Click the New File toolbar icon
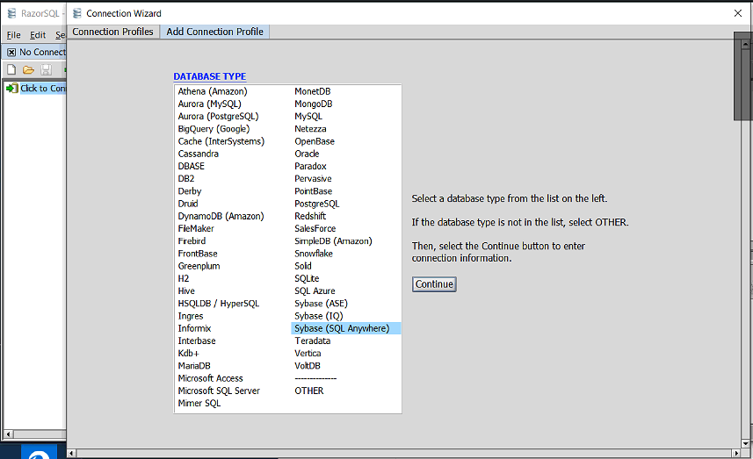Image resolution: width=753 pixels, height=459 pixels. (x=11, y=69)
